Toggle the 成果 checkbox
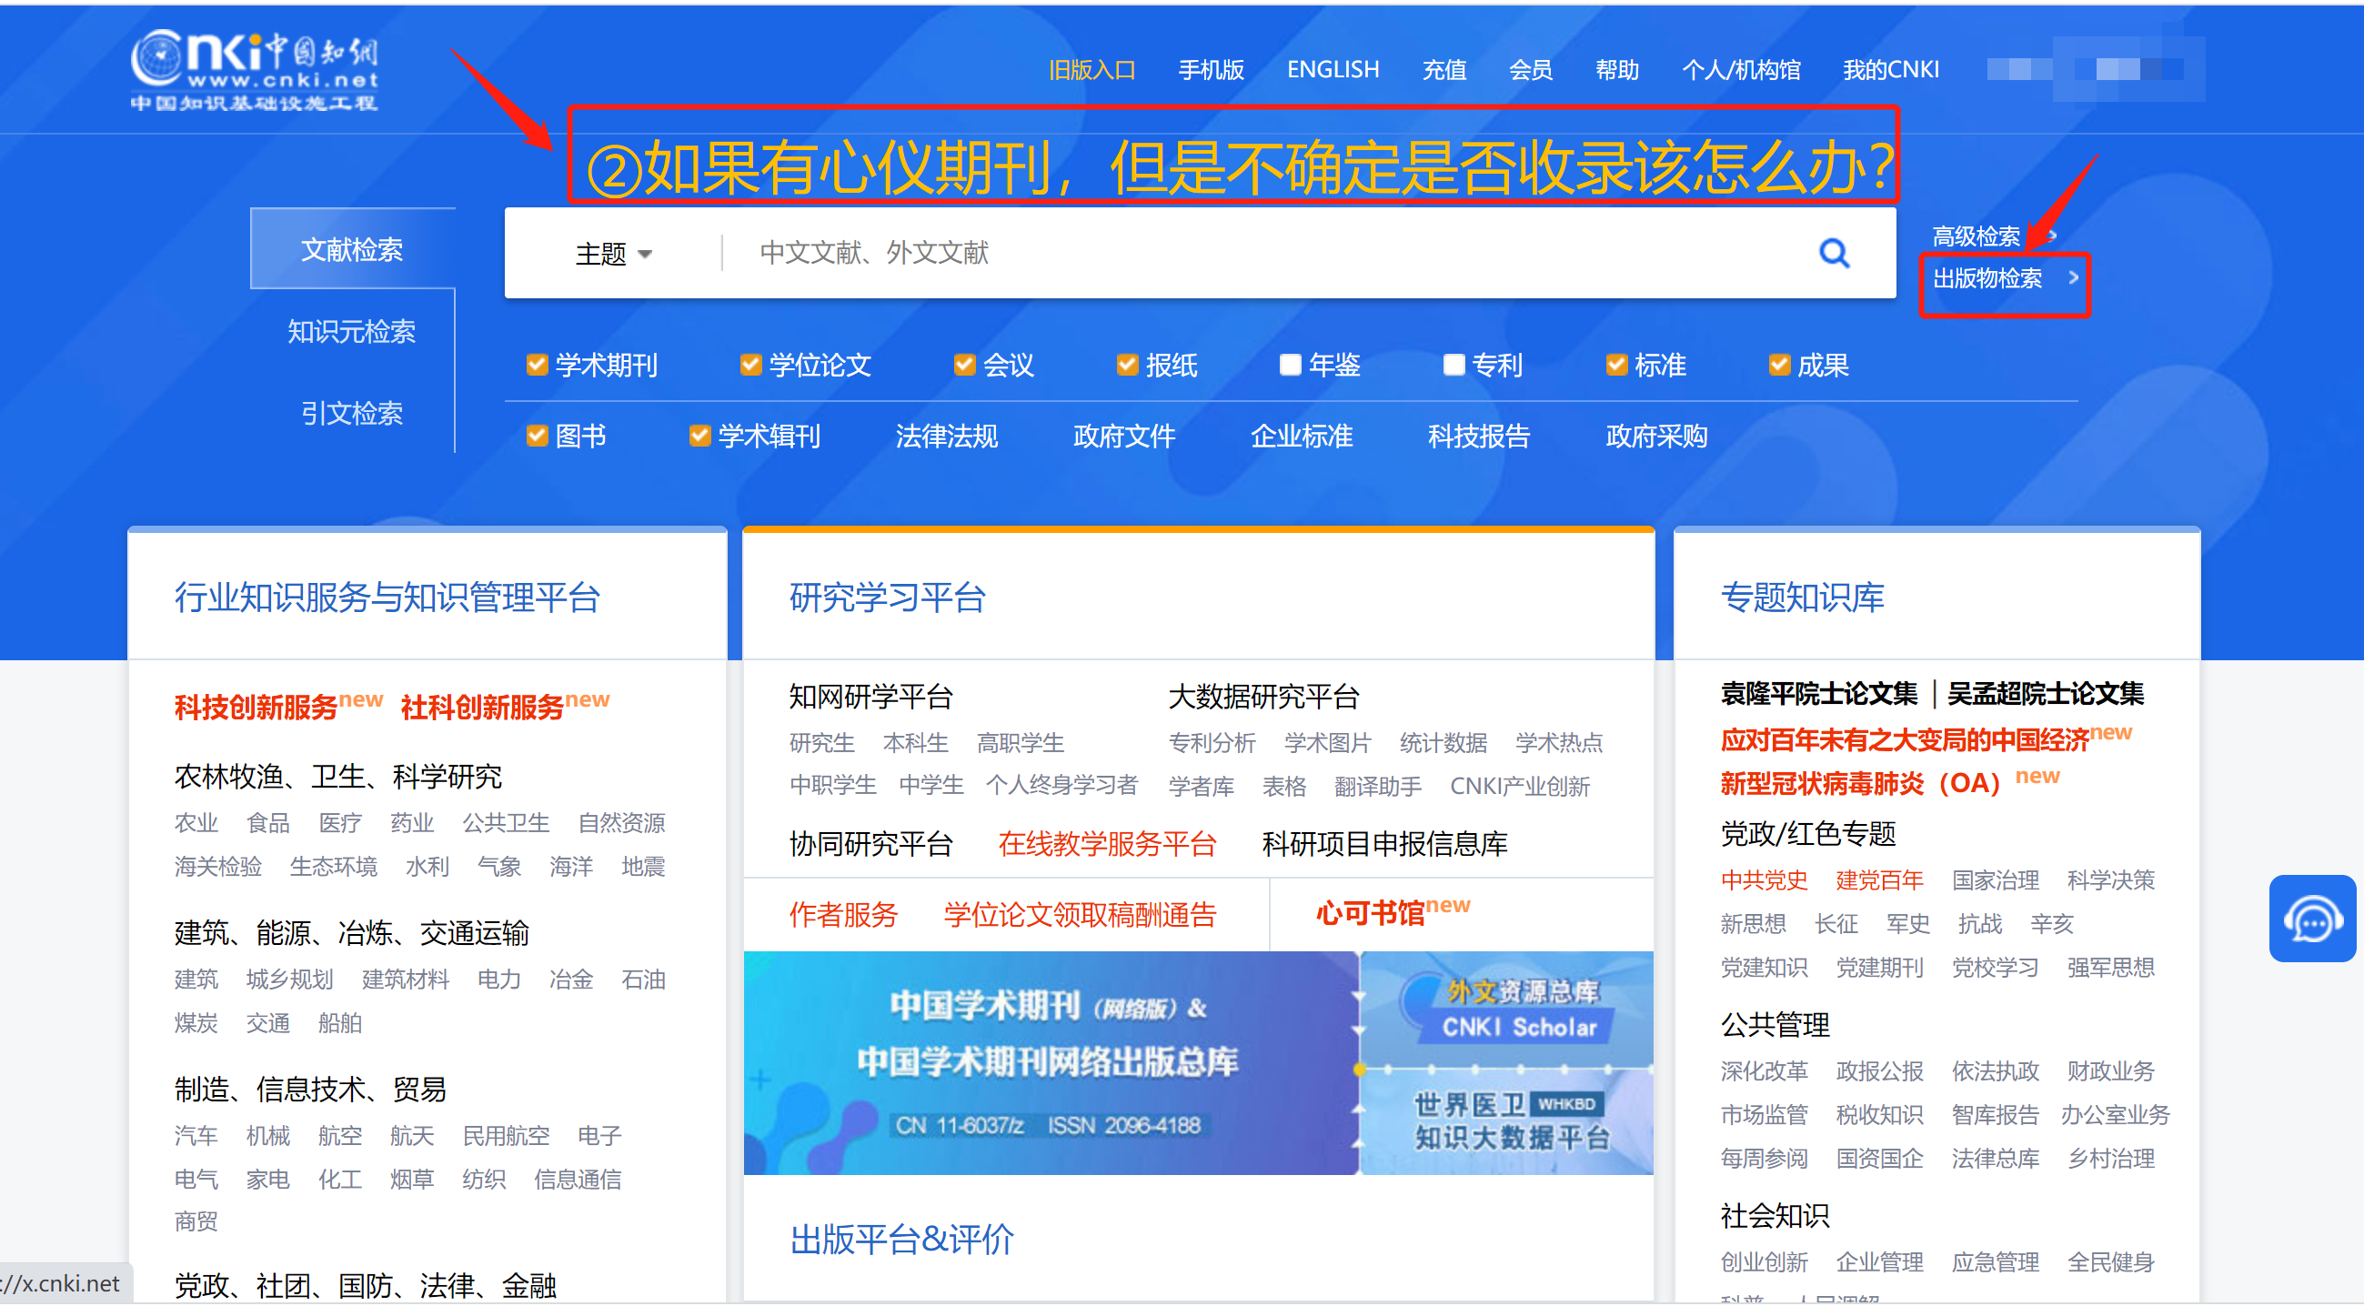Viewport: 2364px width, 1306px height. pos(1778,366)
